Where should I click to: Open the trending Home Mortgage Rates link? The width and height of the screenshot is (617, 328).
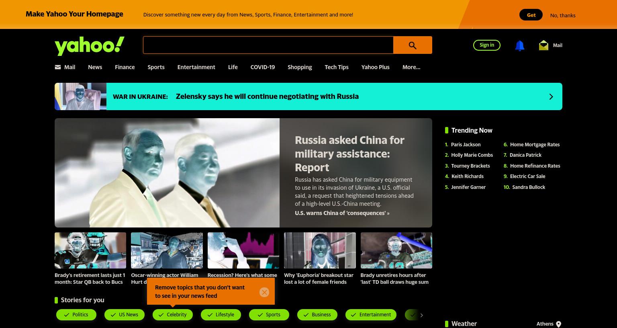[x=535, y=145]
